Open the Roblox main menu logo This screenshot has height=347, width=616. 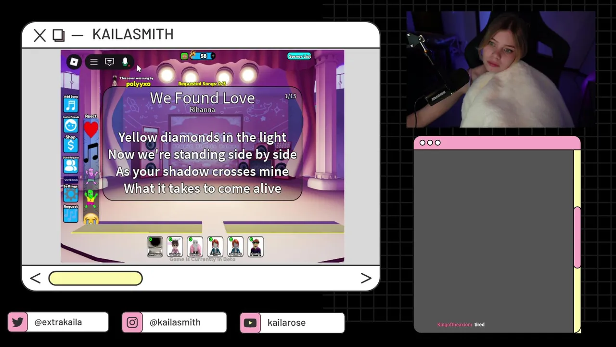click(74, 62)
